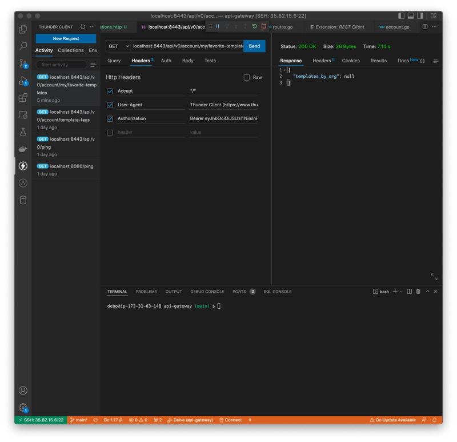This screenshot has width=457, height=442.
Task: Open the Extensions view icon
Action: [x=23, y=97]
